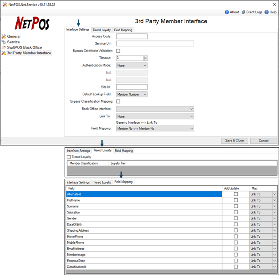
Task: Expand the Back Office Interface dropdown
Action: (x=155, y=109)
